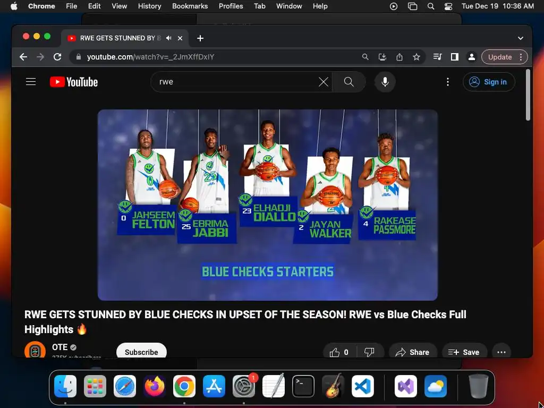544x408 pixels.
Task: Open Chrome media controls icon
Action: (x=438, y=57)
